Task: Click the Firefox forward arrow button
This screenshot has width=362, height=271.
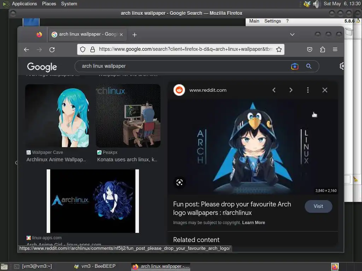Action: pos(39,49)
